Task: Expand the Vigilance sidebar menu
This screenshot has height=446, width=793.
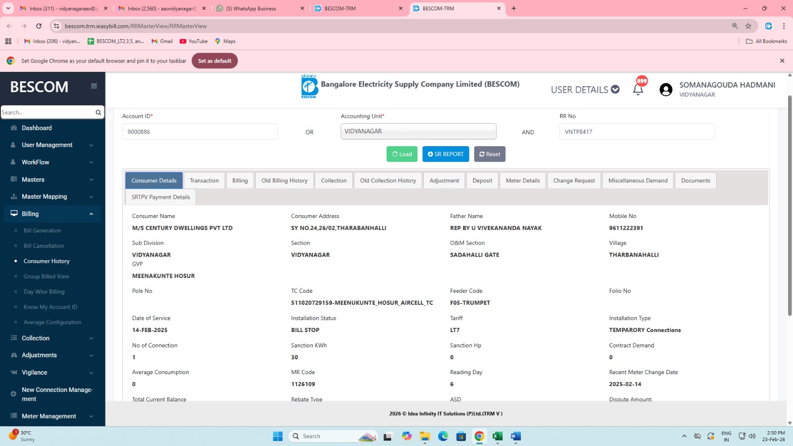Action: click(x=52, y=373)
